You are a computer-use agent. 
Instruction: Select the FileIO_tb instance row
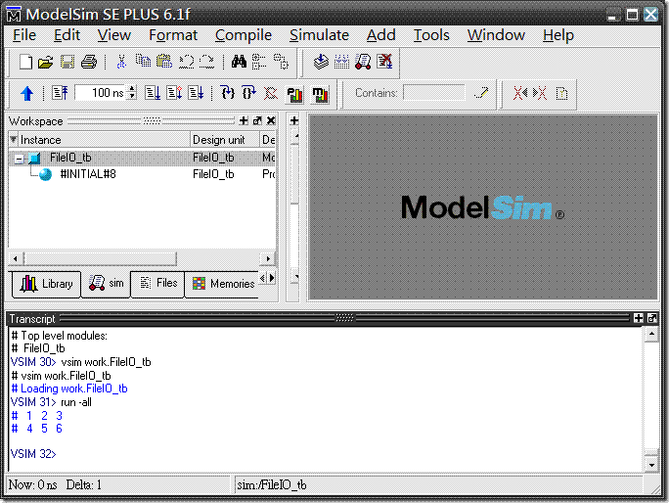point(141,158)
